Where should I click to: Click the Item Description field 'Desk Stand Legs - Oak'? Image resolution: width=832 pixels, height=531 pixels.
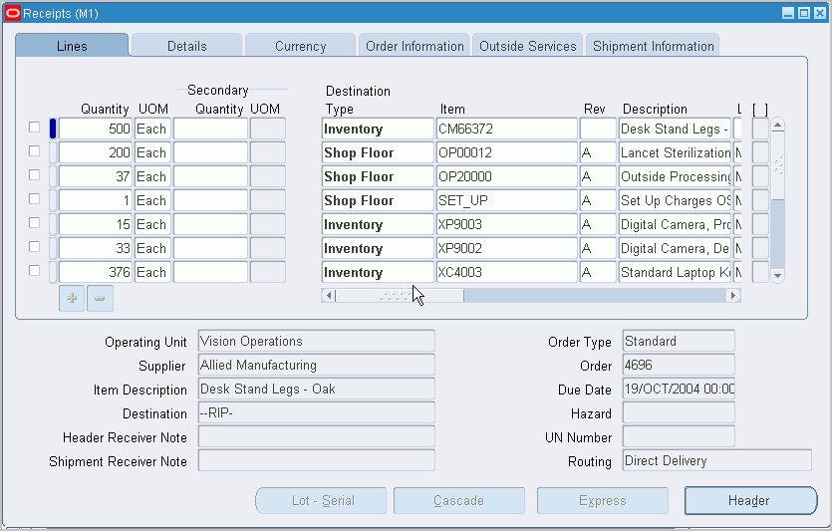(316, 389)
